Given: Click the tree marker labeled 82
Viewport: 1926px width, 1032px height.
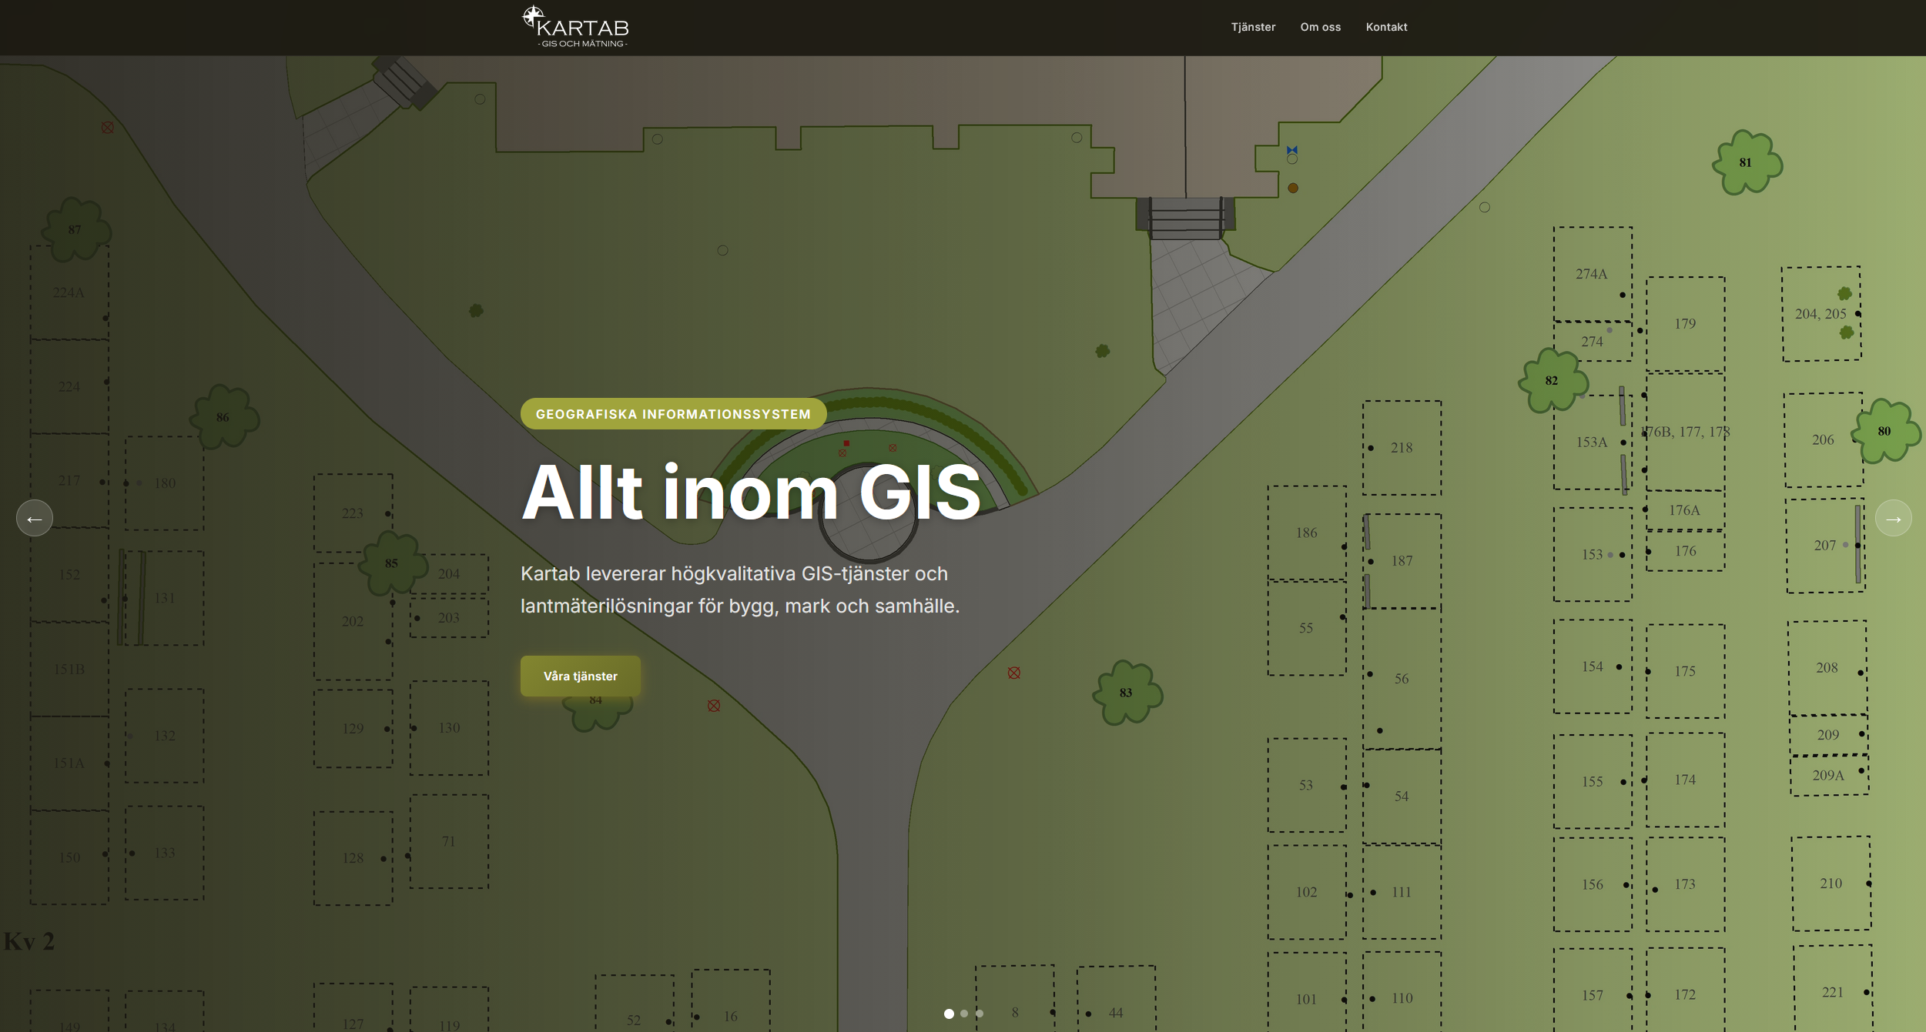Looking at the screenshot, I should (1552, 380).
